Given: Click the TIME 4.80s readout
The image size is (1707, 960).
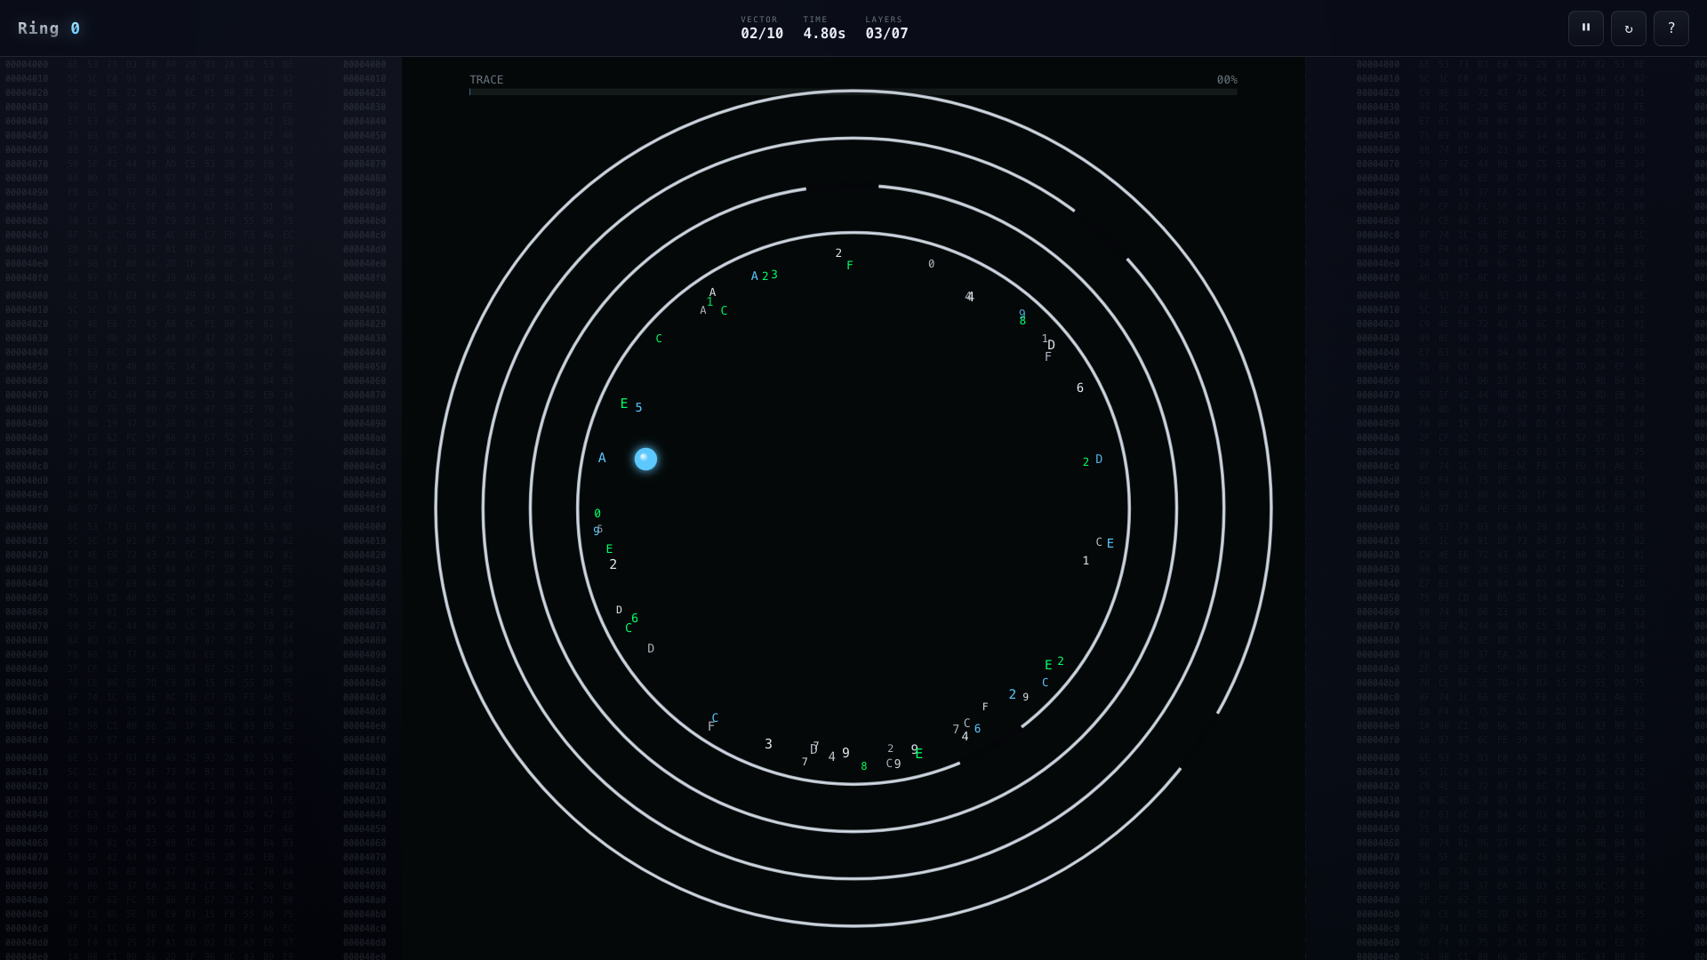Looking at the screenshot, I should (824, 28).
